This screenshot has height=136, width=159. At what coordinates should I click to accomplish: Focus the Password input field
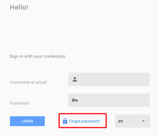(109, 100)
